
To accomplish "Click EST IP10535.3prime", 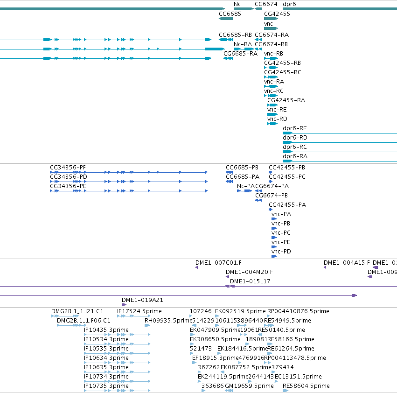I will pos(106,348).
